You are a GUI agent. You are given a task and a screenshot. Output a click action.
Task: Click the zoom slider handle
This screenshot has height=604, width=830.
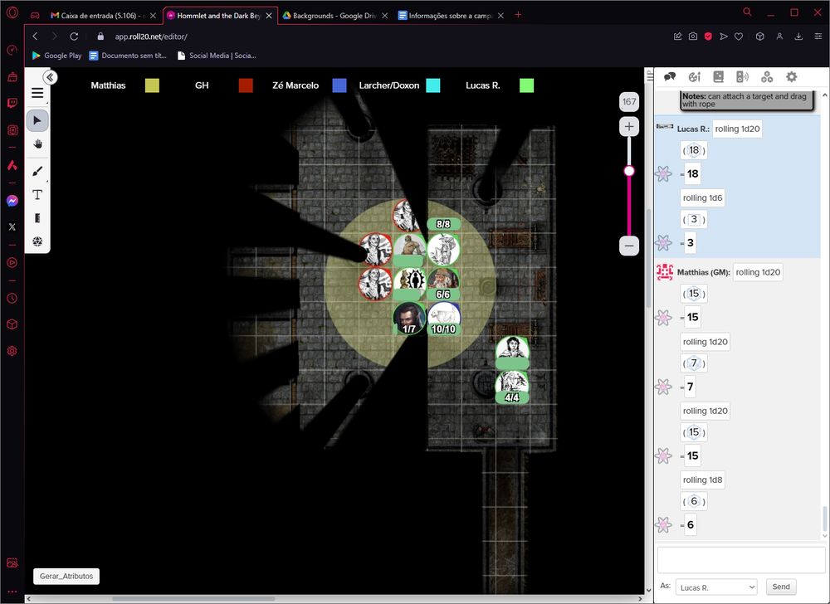point(629,171)
